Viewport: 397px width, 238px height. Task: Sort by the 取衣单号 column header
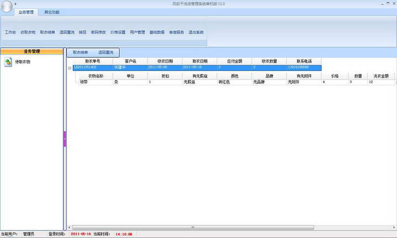(x=93, y=61)
